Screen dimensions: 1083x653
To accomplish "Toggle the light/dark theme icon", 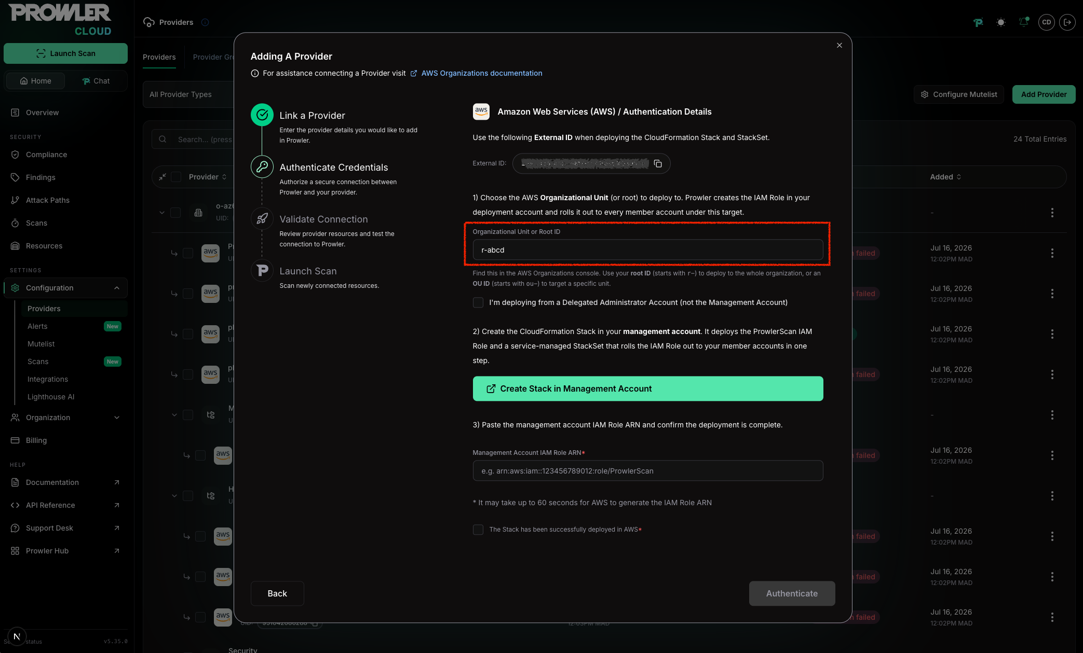I will tap(1001, 22).
